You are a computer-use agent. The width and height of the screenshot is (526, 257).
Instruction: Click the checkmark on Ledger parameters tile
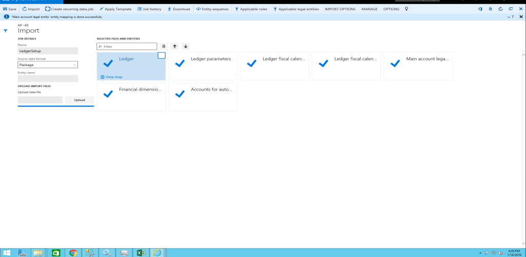click(180, 63)
